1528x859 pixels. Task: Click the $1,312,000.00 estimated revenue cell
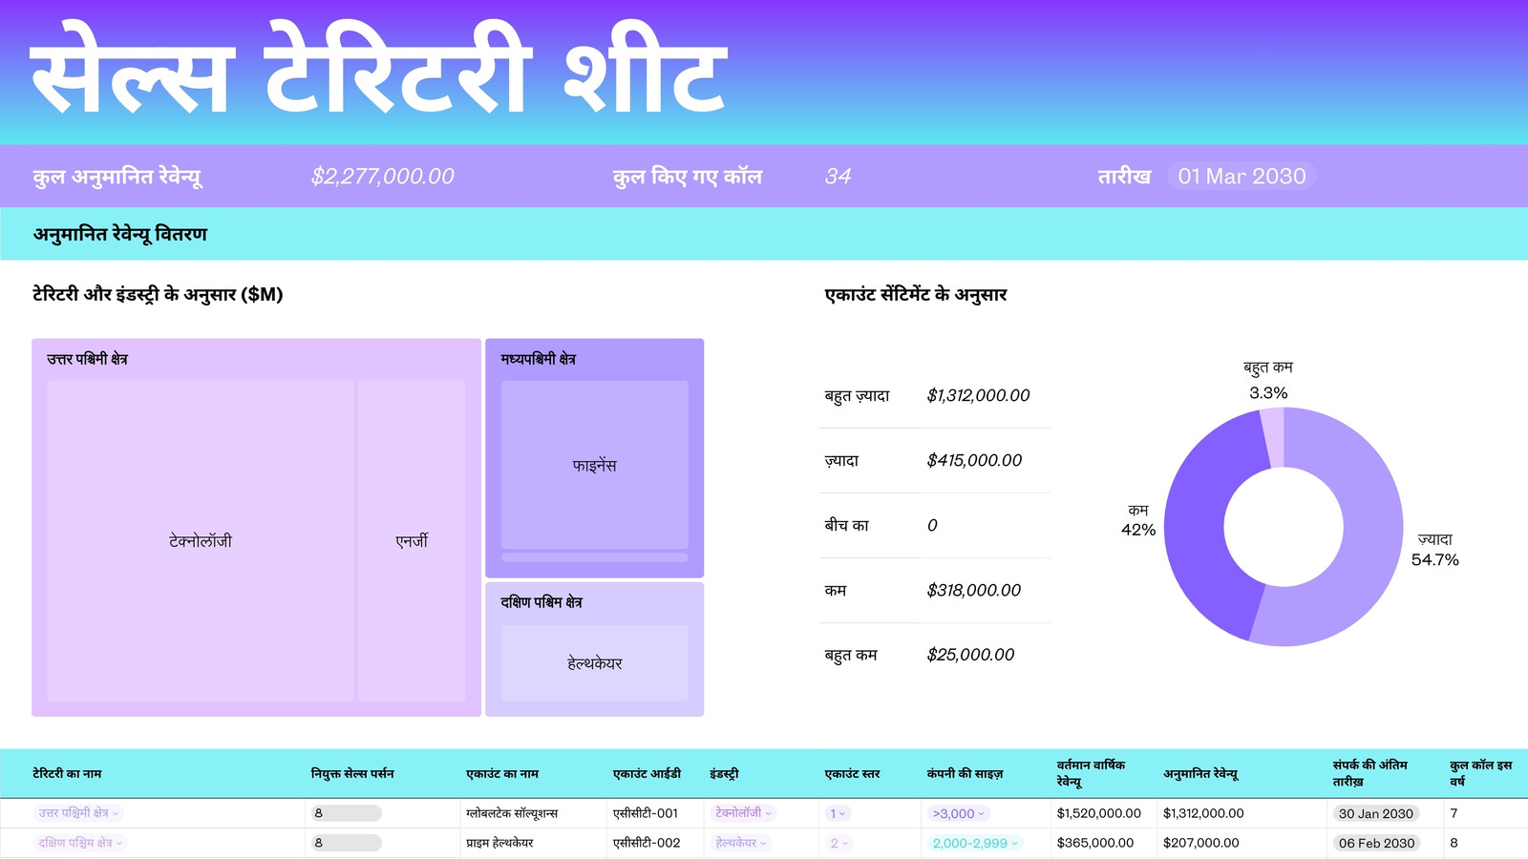click(1203, 813)
